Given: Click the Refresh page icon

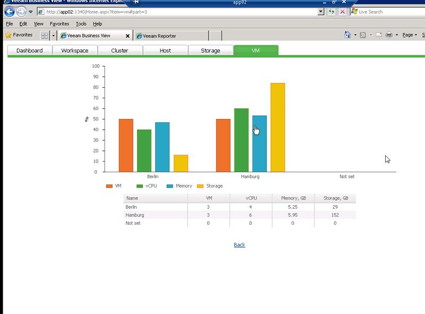Looking at the screenshot, I should (331, 12).
